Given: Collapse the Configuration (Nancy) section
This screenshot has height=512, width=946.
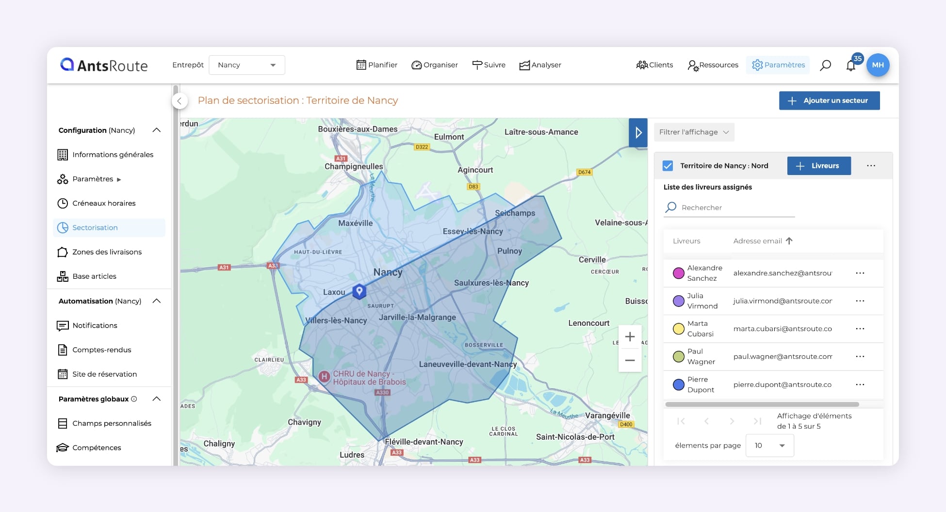Looking at the screenshot, I should (x=156, y=130).
